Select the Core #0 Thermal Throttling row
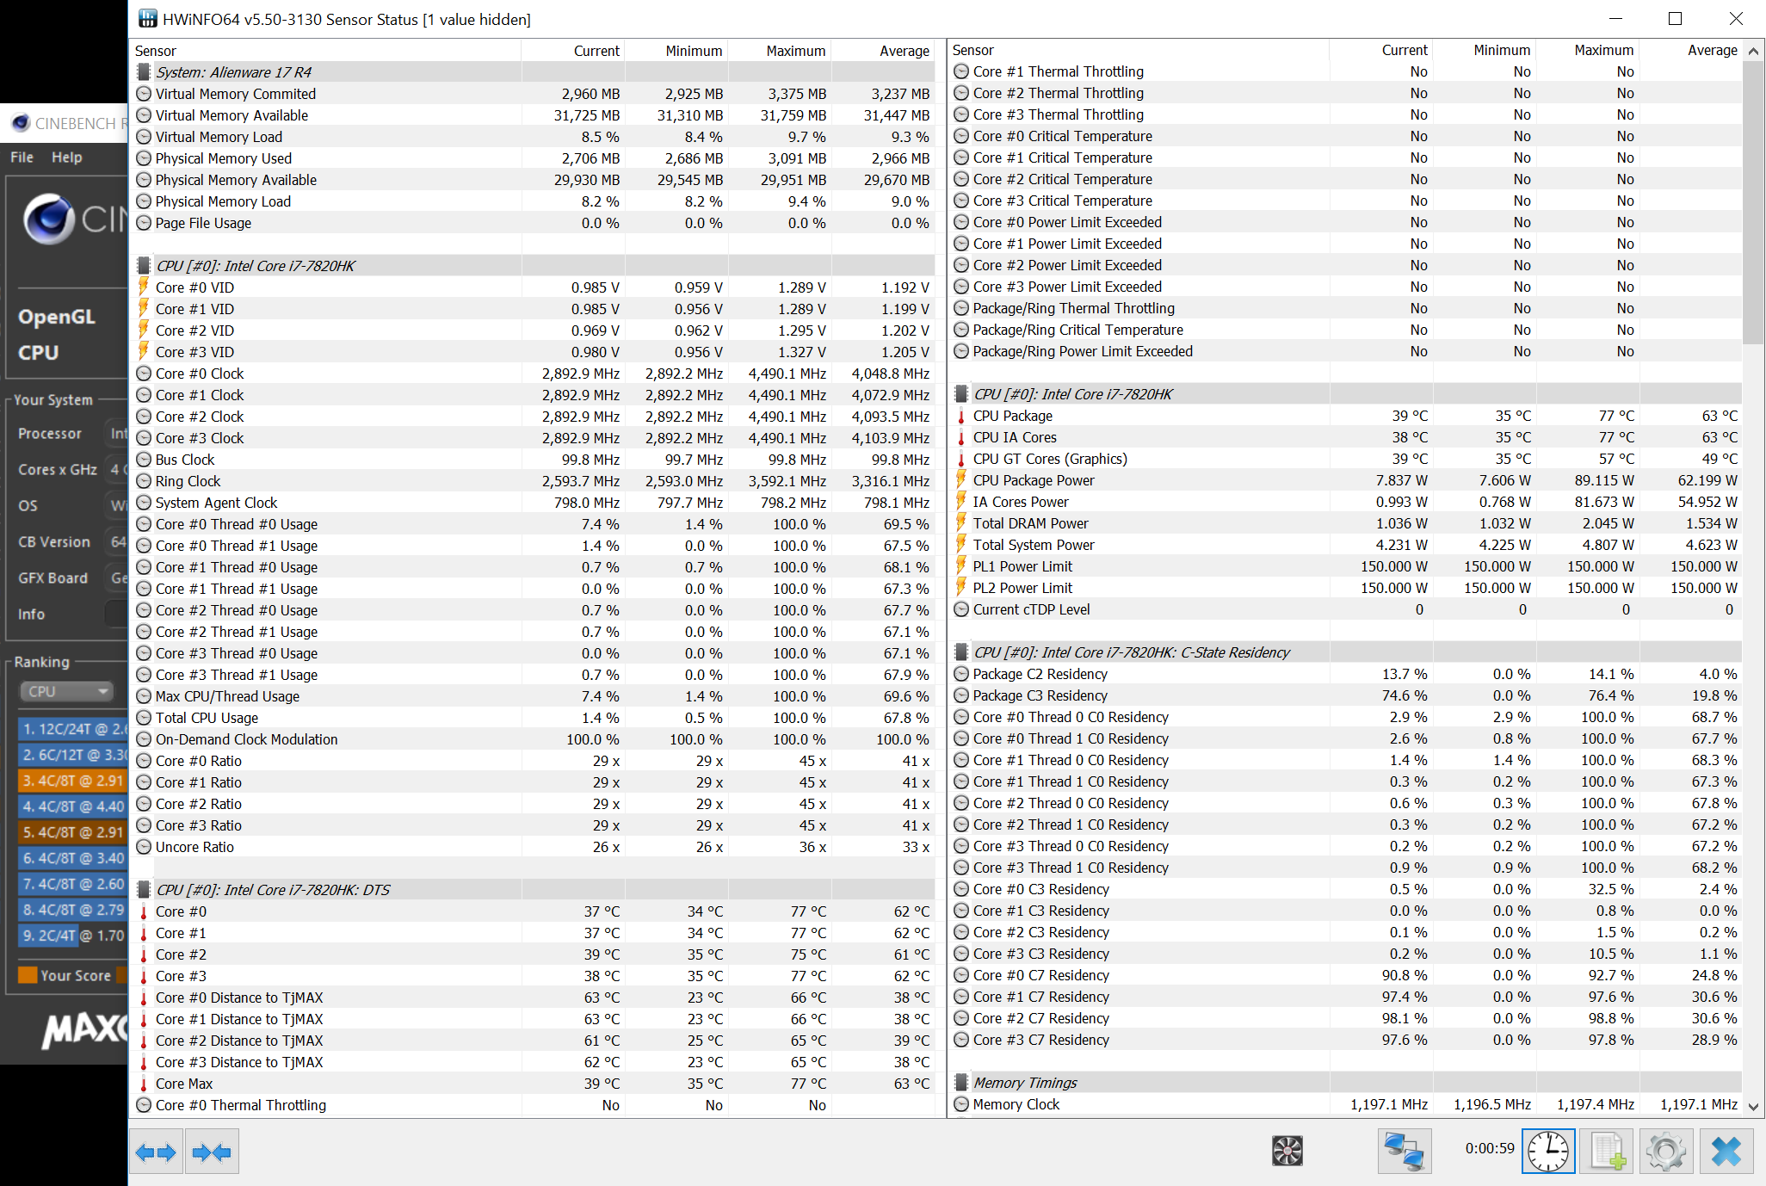This screenshot has height=1186, width=1766. click(x=534, y=1105)
